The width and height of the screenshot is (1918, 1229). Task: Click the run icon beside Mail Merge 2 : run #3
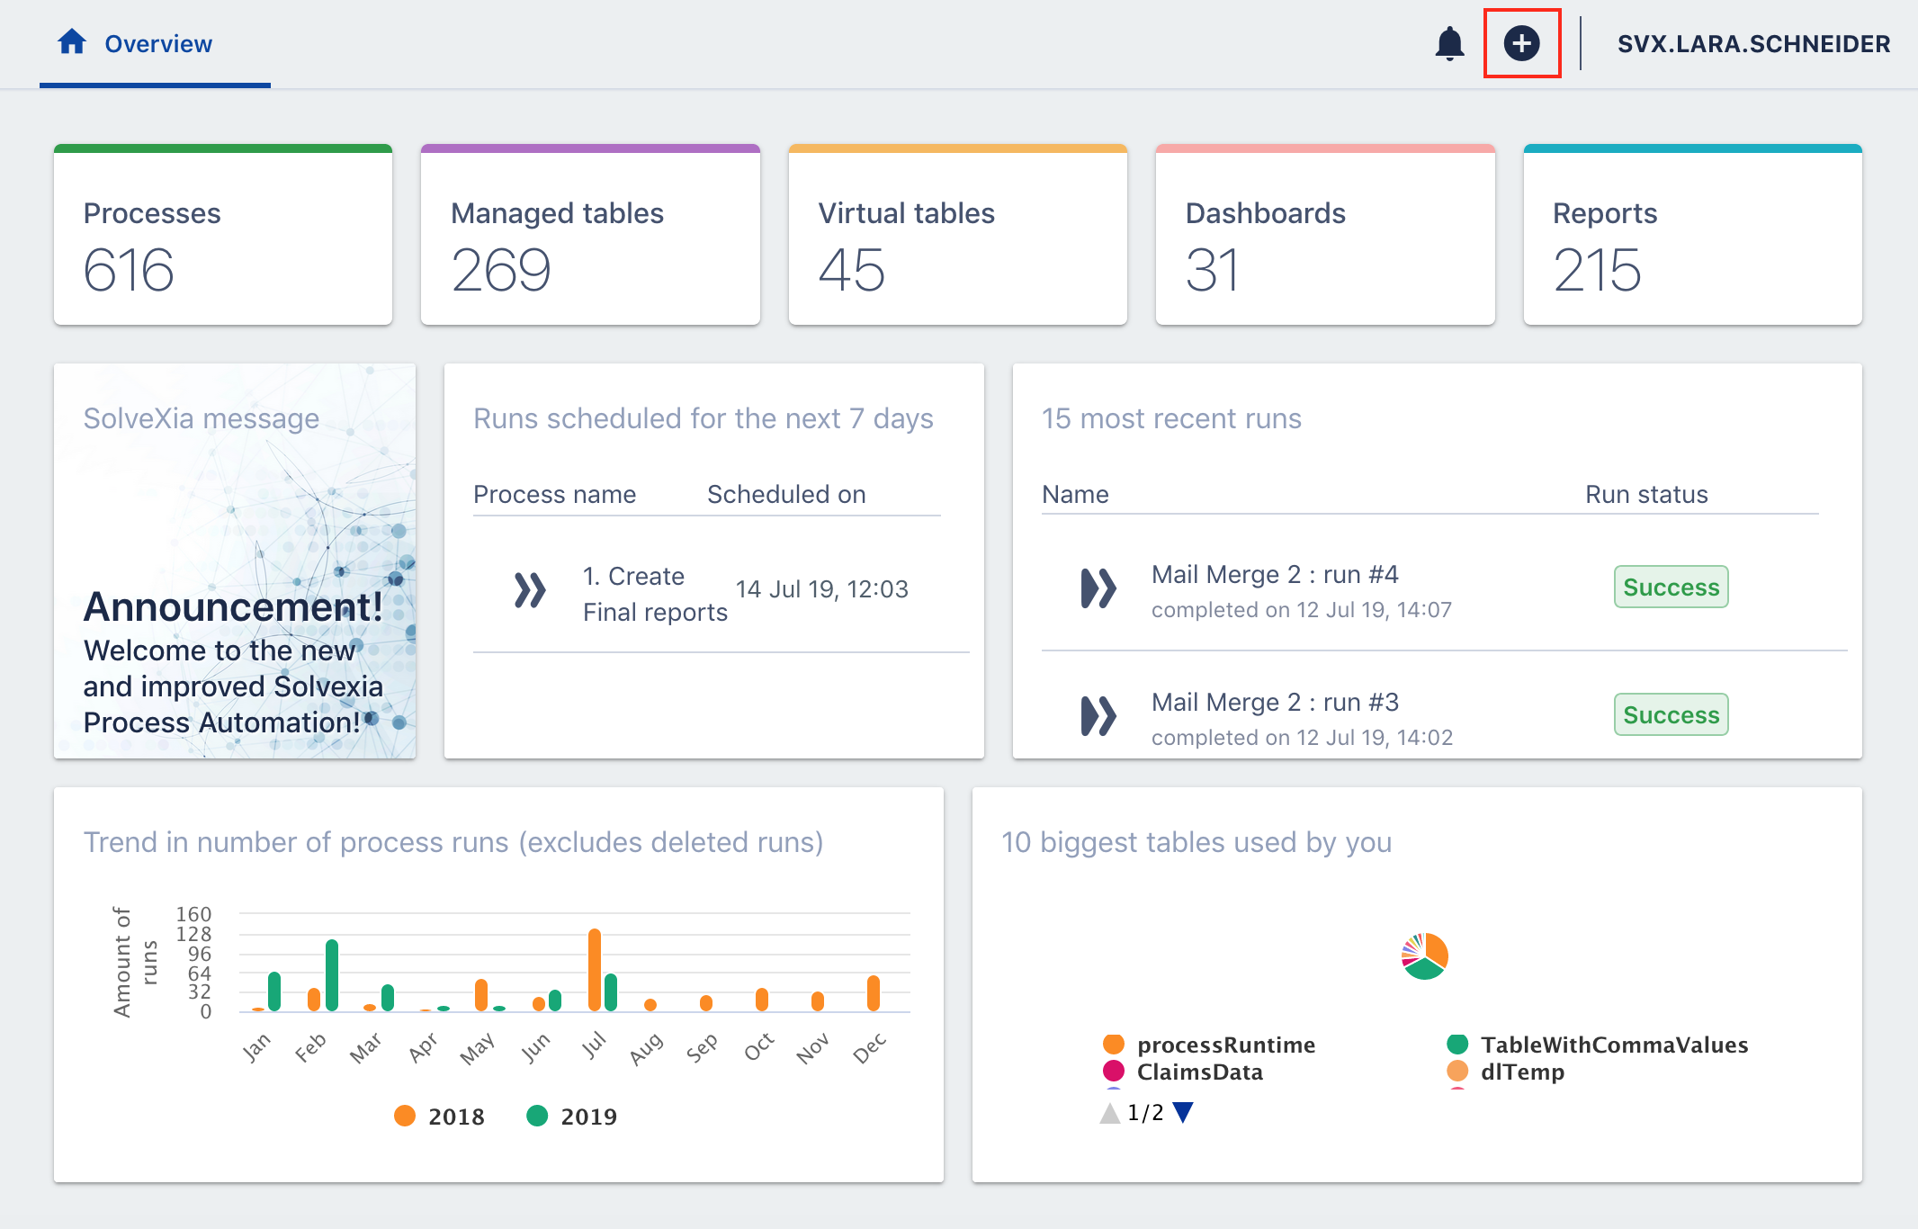pyautogui.click(x=1098, y=717)
